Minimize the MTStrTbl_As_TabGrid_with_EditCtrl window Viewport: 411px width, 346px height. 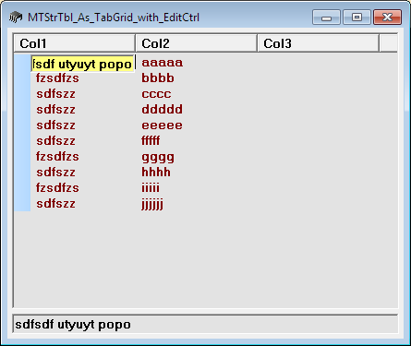tap(326, 17)
